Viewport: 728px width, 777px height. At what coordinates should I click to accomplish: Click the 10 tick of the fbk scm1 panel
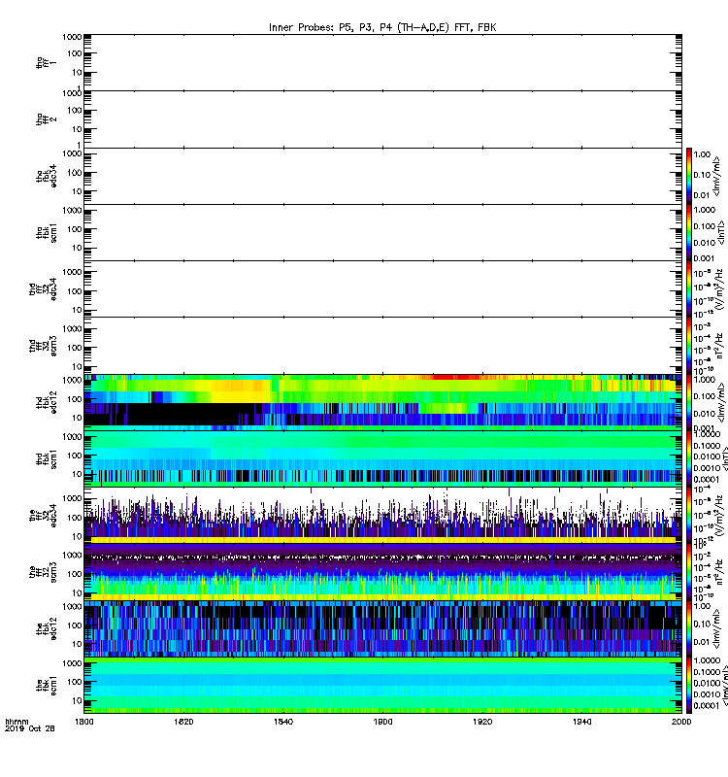[77, 700]
